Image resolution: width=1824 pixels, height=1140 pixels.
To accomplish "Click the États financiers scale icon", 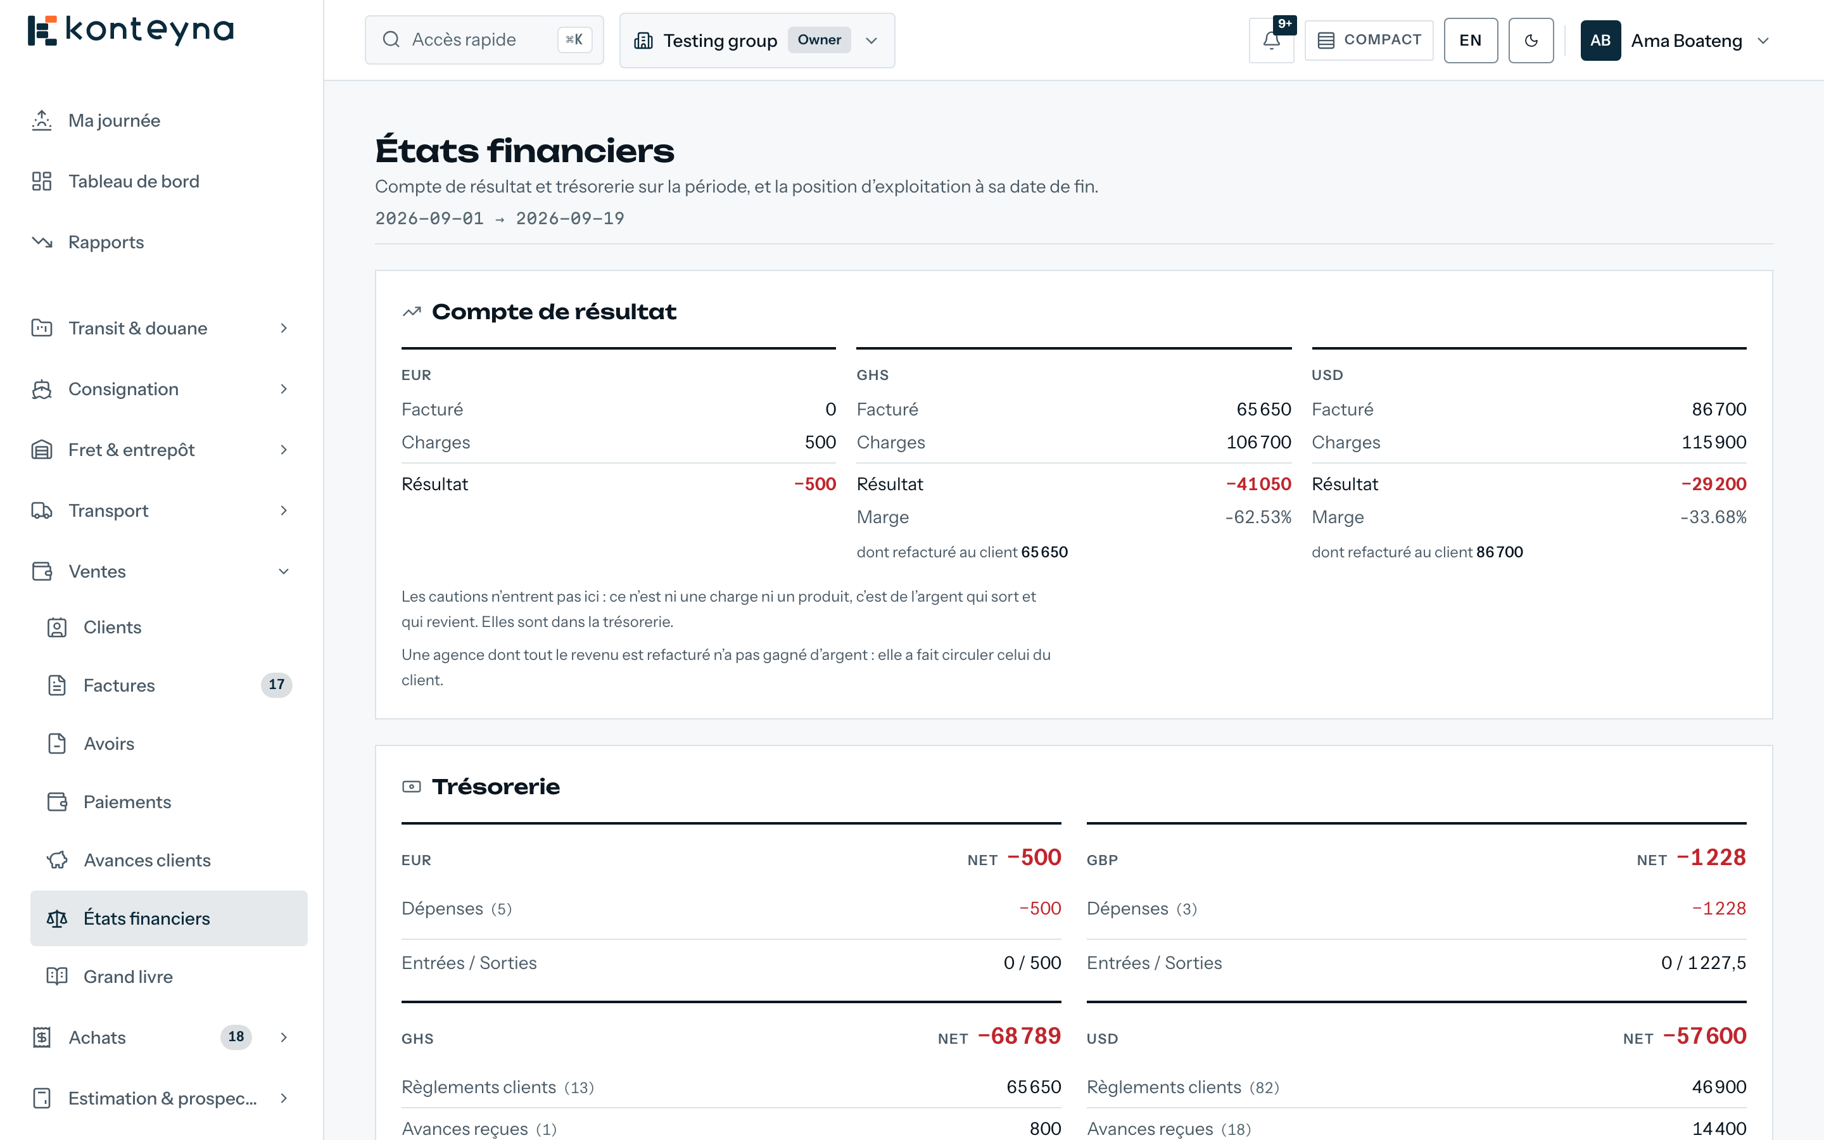I will [57, 918].
